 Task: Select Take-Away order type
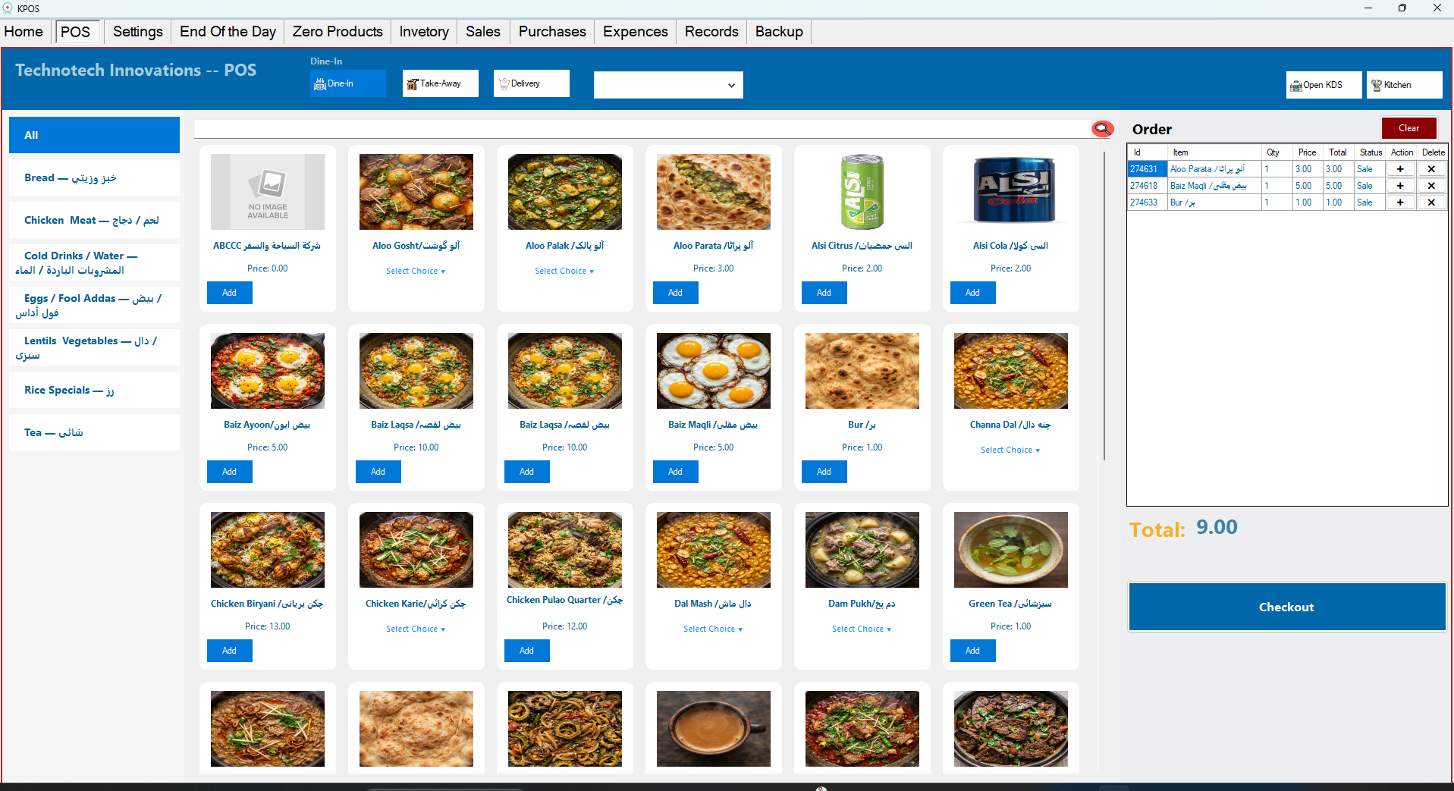[441, 83]
